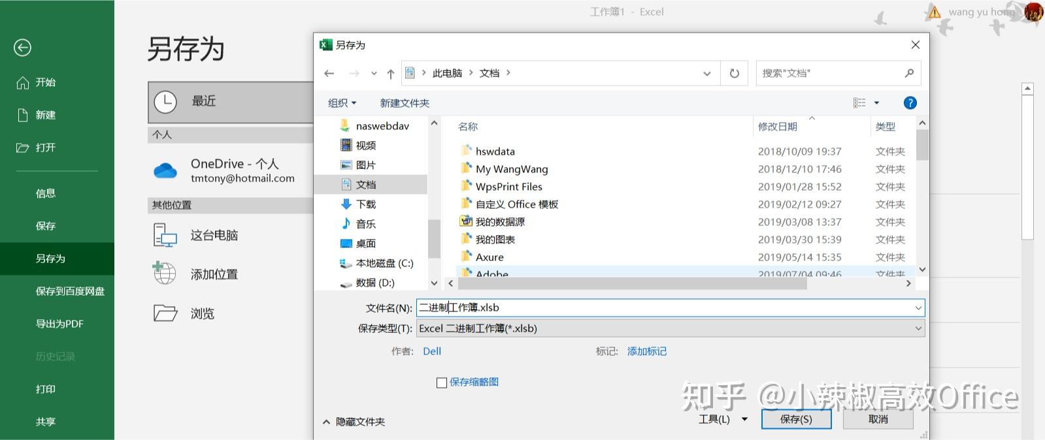1045x440 pixels.
Task: Click the back arrow circle in Excel backstage
Action: (22, 48)
